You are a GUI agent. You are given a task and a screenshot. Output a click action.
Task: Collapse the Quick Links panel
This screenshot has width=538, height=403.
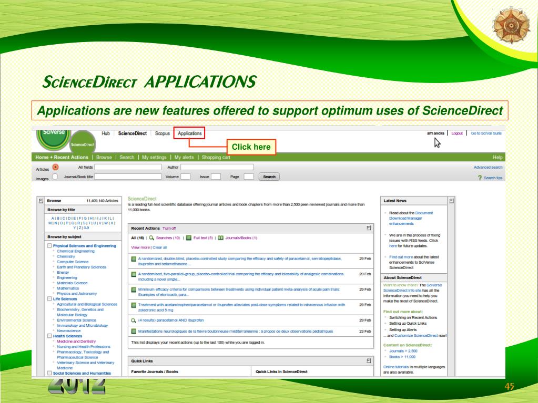(369, 360)
